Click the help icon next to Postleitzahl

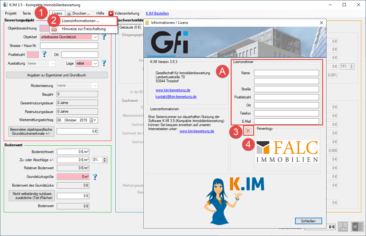click(x=44, y=54)
